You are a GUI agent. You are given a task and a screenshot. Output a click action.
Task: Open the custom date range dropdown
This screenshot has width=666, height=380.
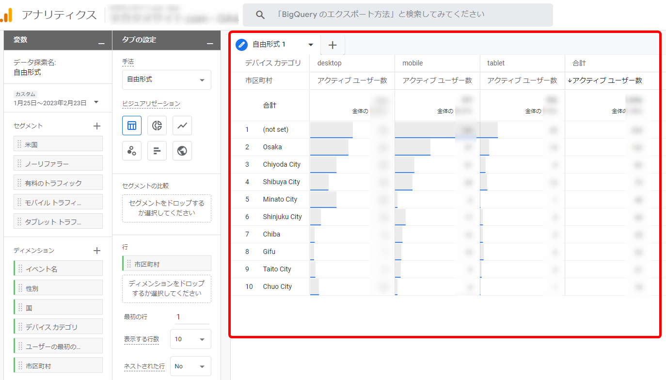pos(96,102)
